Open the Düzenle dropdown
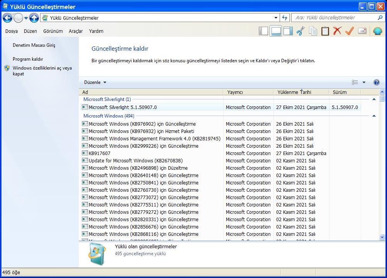The image size is (387, 278). [95, 82]
